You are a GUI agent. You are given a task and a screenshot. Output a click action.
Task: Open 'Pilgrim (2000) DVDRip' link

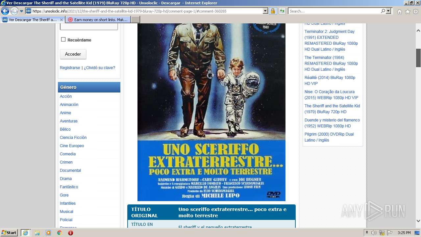(329, 137)
